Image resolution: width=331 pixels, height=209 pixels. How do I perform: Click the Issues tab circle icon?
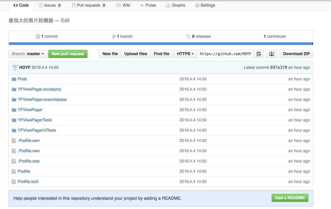point(41,6)
